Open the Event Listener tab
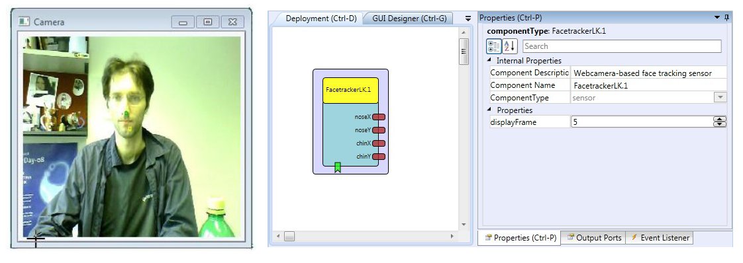The height and width of the screenshot is (263, 743). point(660,238)
